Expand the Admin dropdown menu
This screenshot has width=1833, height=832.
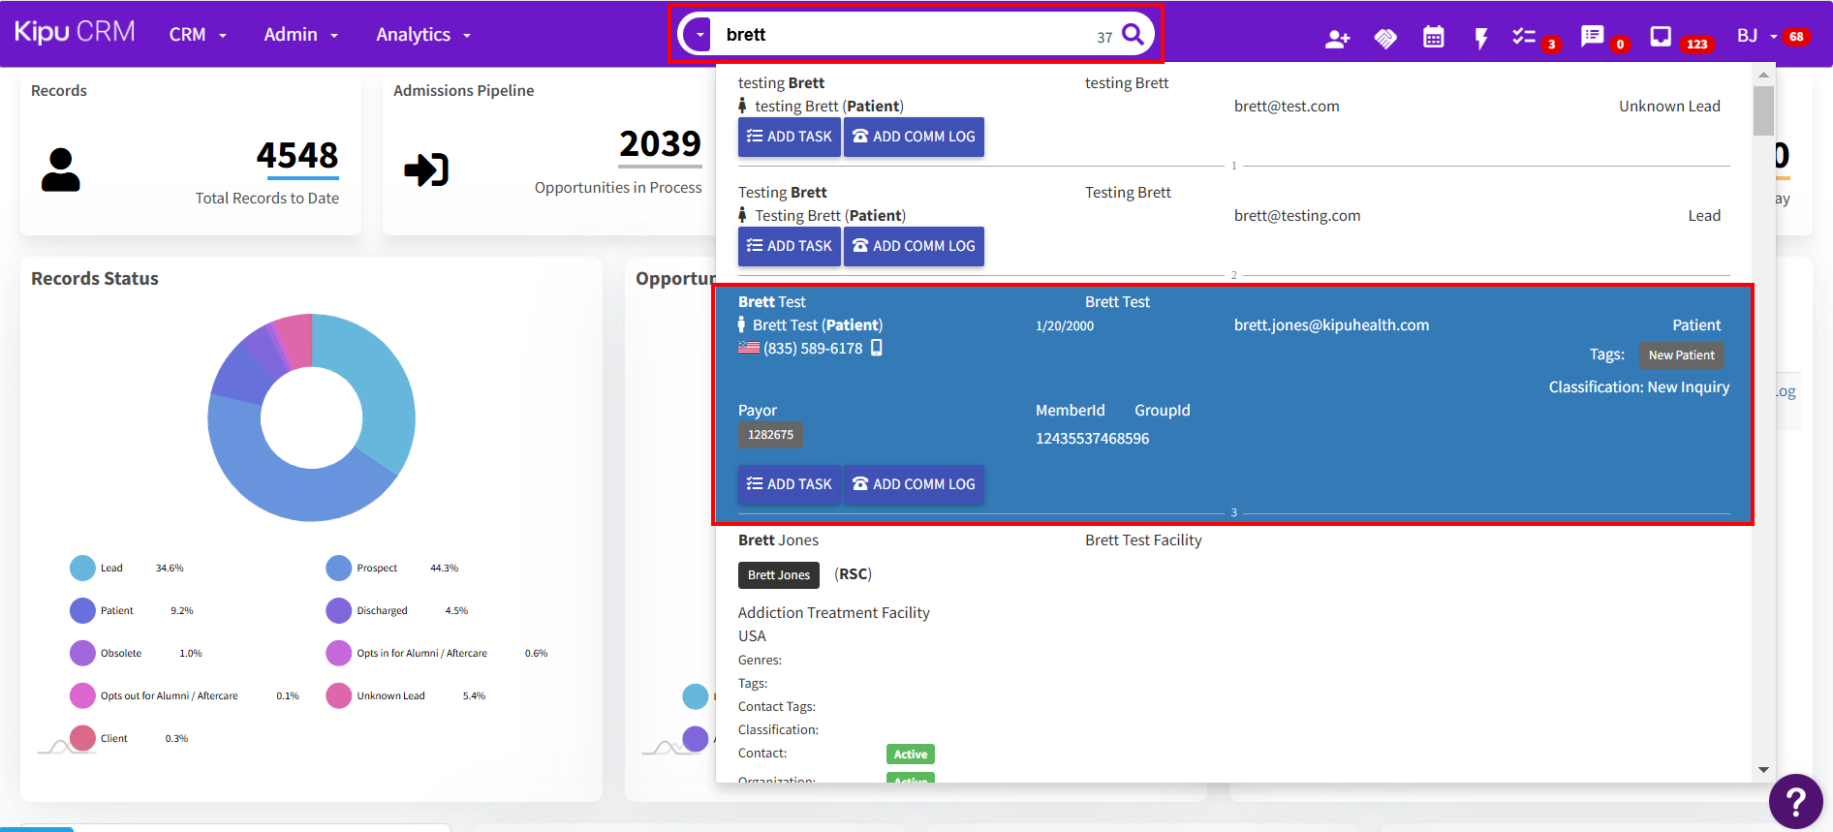click(300, 35)
